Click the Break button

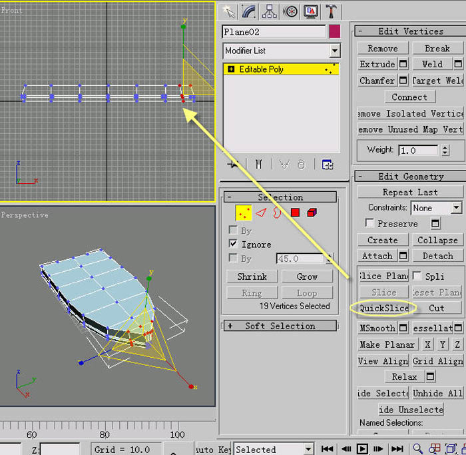pos(437,48)
